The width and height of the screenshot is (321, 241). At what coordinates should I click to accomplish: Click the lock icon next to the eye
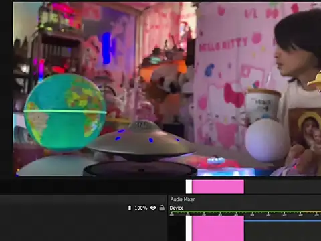(x=162, y=208)
